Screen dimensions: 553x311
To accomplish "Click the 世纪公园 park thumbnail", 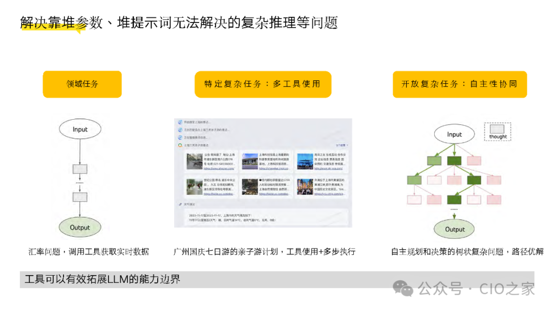I will coord(195,187).
